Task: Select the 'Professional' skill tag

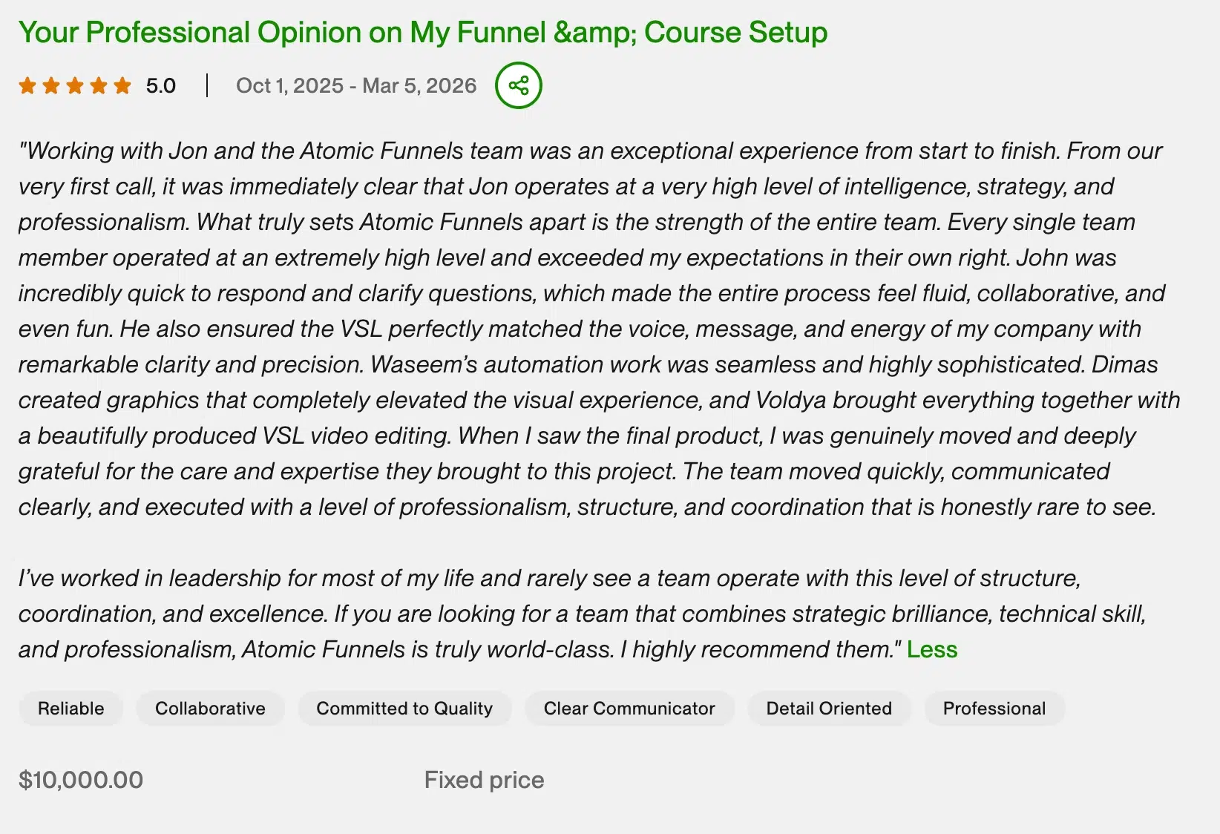Action: [994, 708]
